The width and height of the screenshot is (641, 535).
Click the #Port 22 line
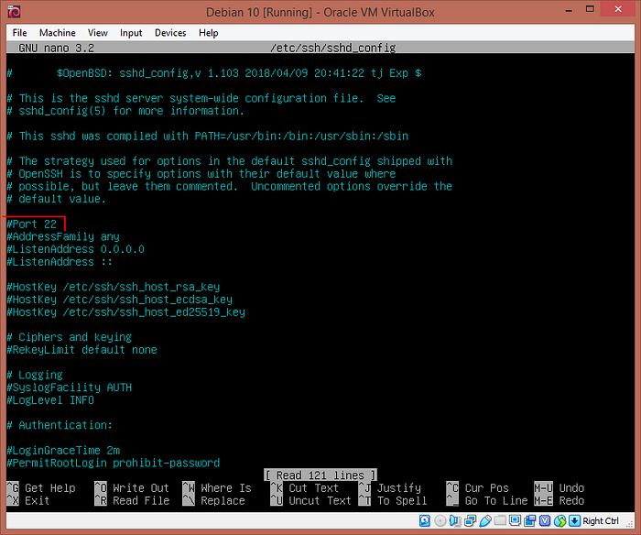coord(31,224)
